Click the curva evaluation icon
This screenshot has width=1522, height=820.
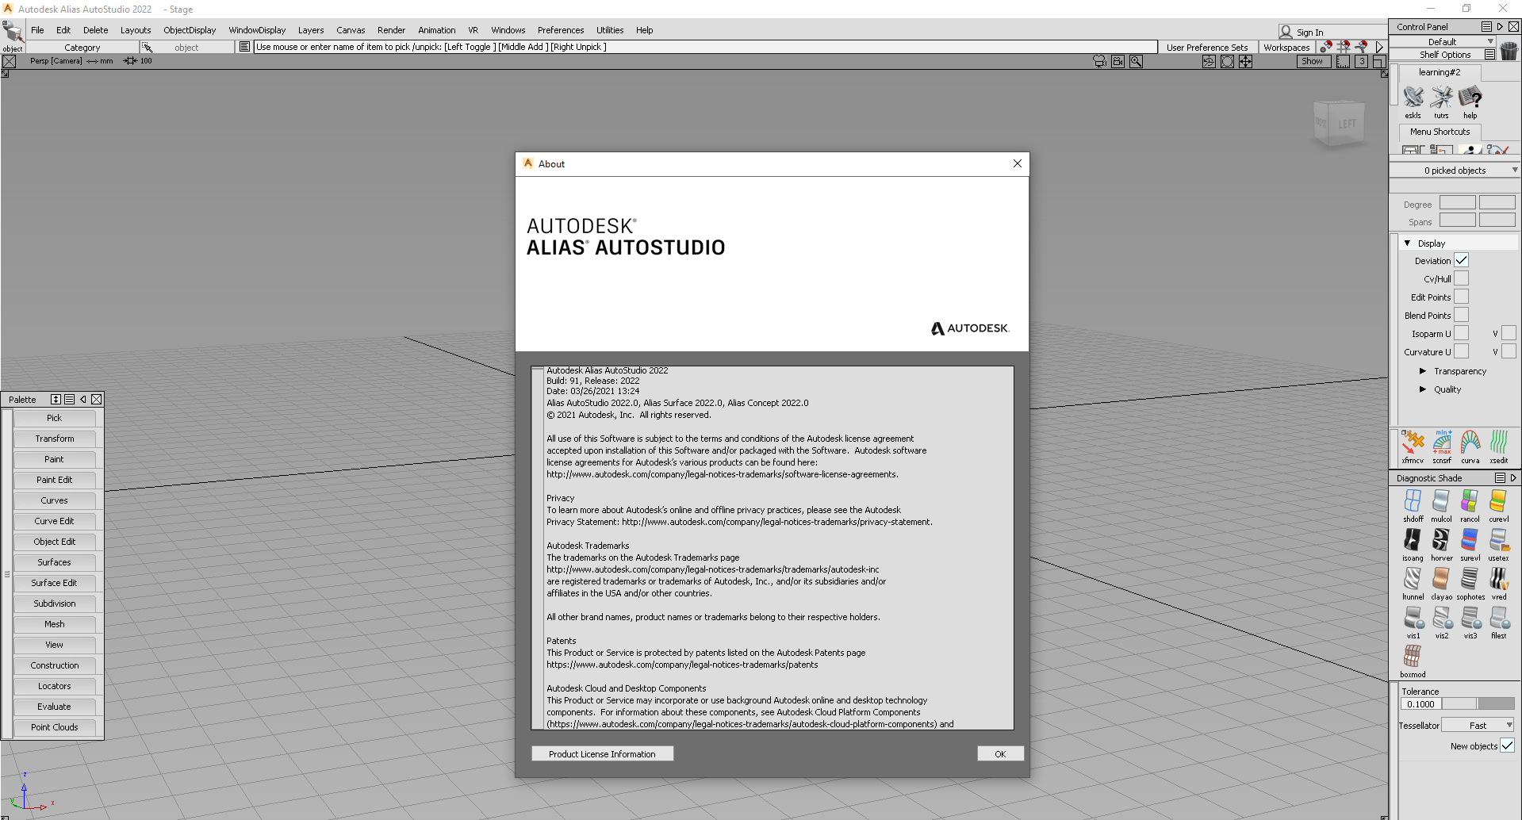1470,443
